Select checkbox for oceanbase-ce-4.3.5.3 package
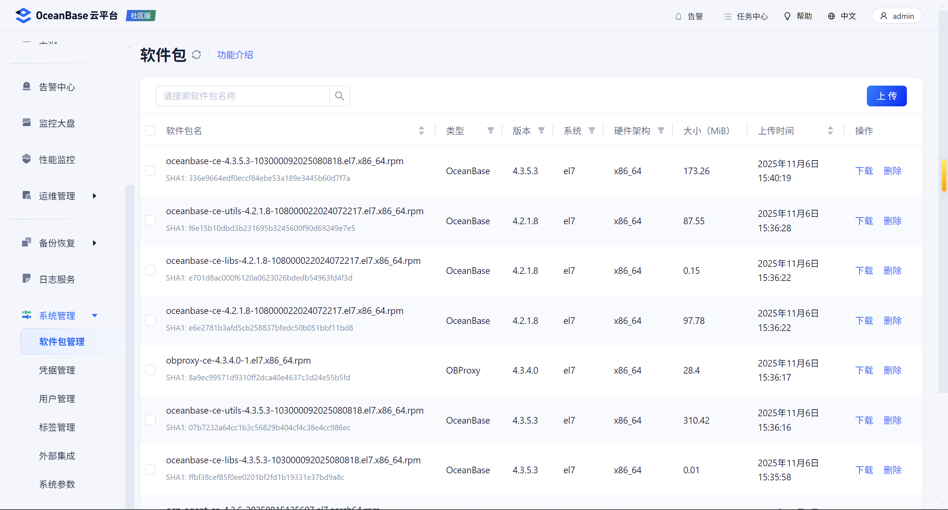Image resolution: width=948 pixels, height=510 pixels. (x=150, y=170)
